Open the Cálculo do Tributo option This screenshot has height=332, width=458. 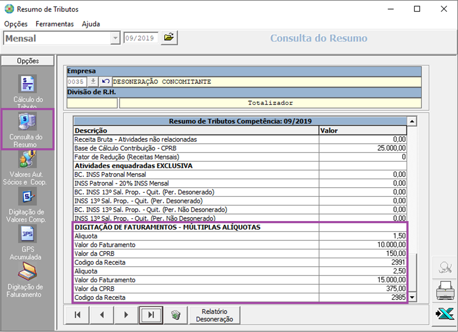[x=28, y=91]
